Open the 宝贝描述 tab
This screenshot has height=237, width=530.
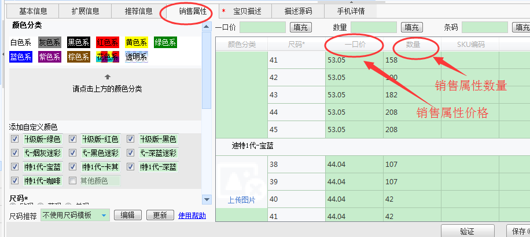pyautogui.click(x=249, y=11)
